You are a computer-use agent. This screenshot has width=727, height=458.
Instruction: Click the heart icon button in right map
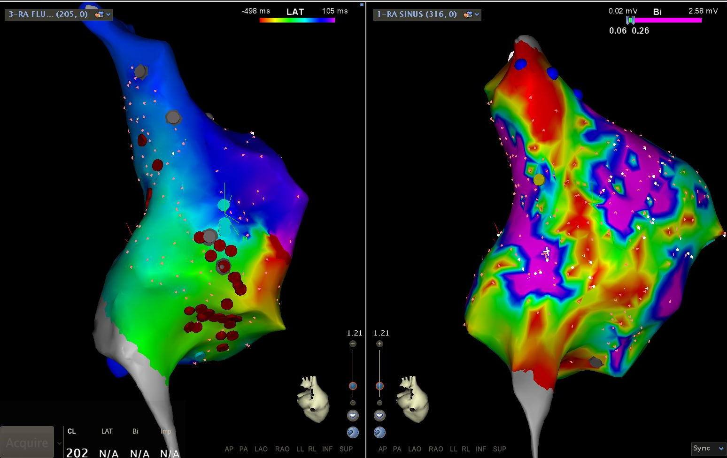coord(379,415)
